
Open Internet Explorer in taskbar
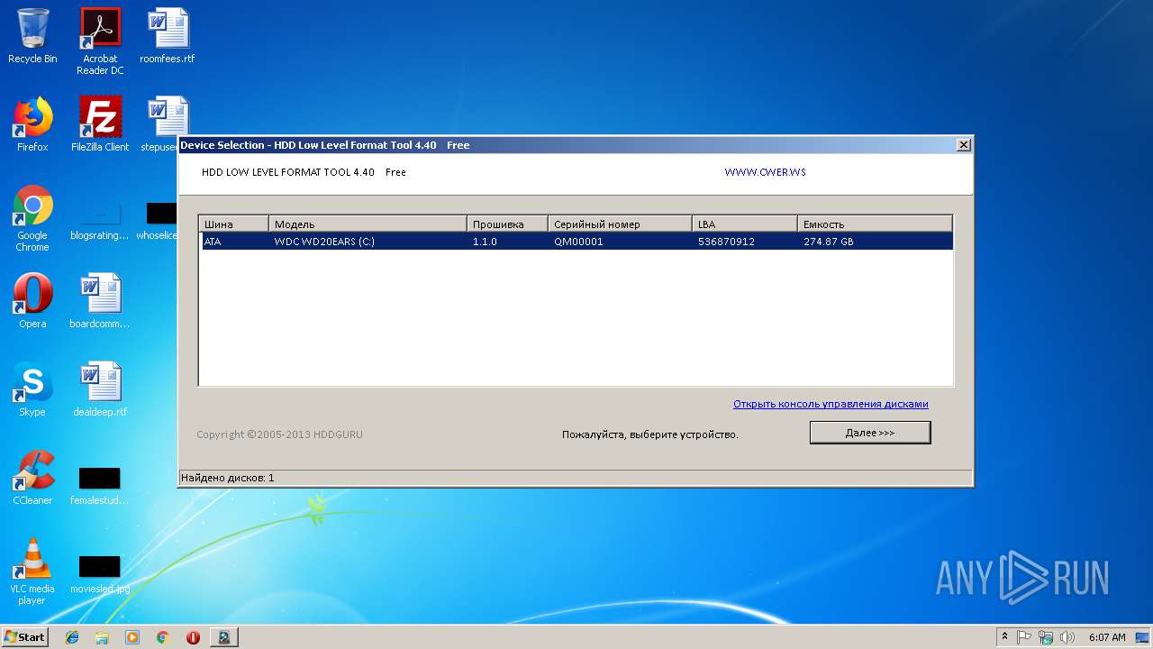pyautogui.click(x=72, y=637)
